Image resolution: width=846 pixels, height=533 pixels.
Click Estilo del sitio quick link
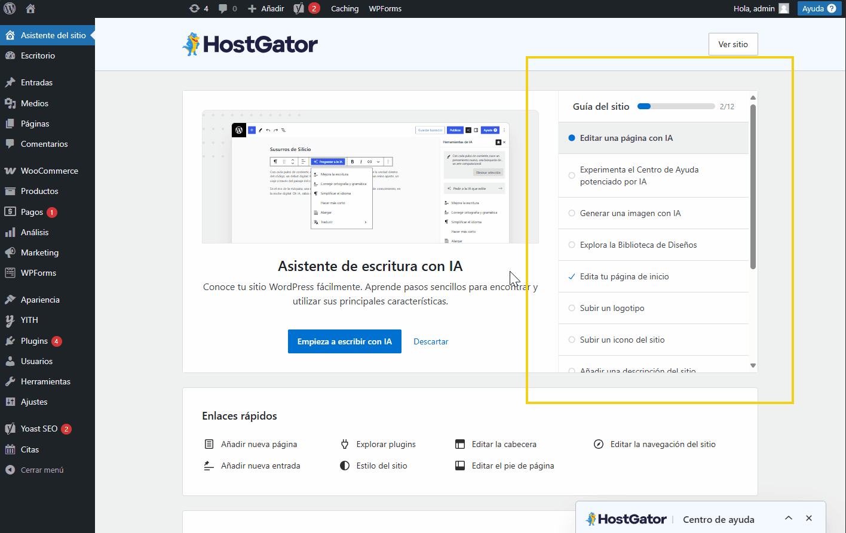click(x=373, y=466)
